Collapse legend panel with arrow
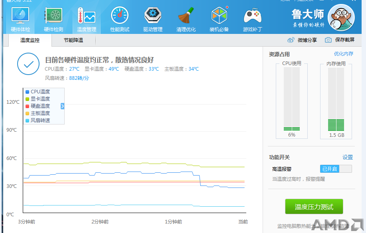The width and height of the screenshot is (366, 233). pyautogui.click(x=63, y=106)
